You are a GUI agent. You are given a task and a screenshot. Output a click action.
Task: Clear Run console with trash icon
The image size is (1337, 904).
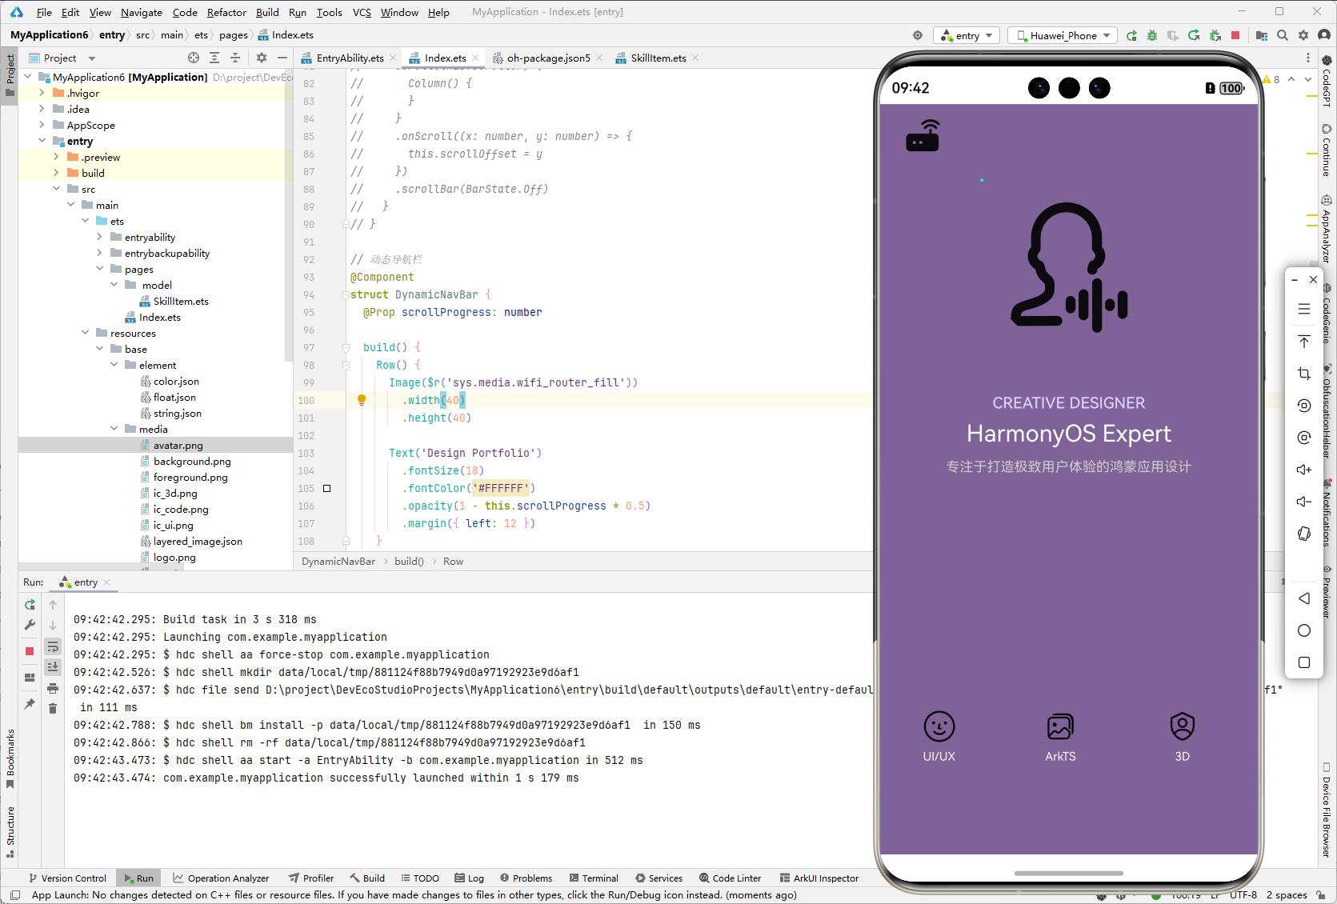tap(53, 708)
